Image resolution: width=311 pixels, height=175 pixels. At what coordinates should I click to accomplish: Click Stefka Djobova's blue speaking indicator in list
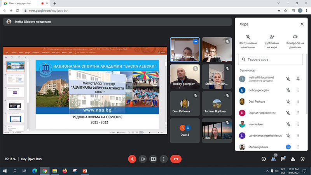(288, 147)
